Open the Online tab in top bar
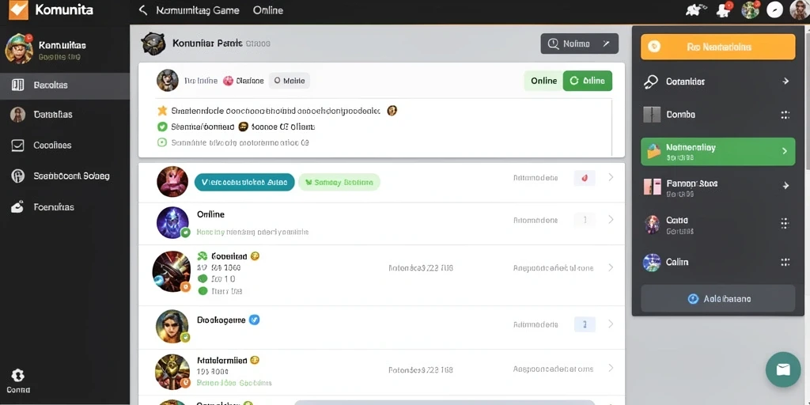Screen dimensions: 810x405 click(268, 10)
